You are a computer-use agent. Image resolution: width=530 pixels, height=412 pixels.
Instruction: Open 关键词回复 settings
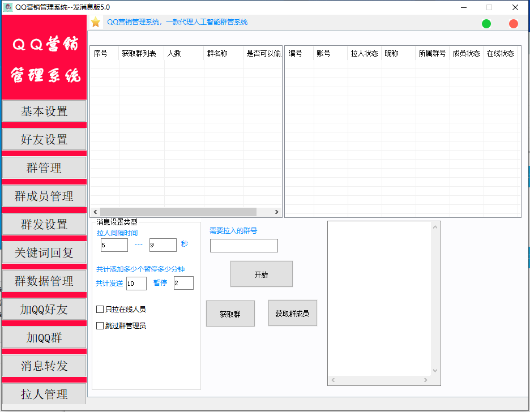(44, 252)
